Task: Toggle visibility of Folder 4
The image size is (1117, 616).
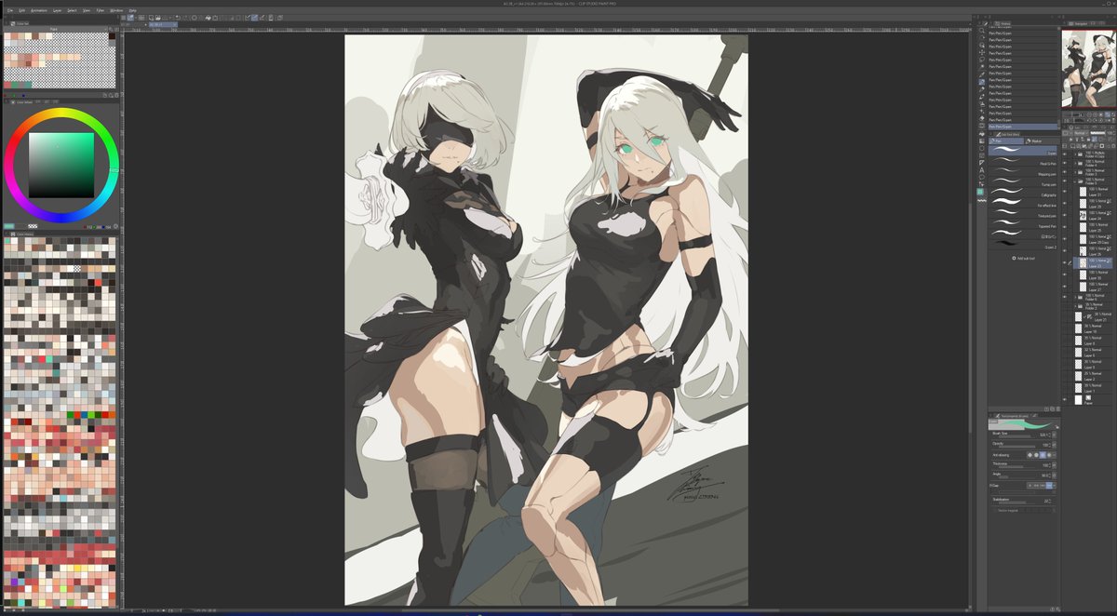Action: click(x=1065, y=164)
